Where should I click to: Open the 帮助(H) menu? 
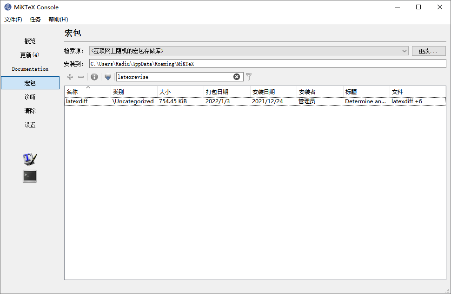tap(59, 19)
